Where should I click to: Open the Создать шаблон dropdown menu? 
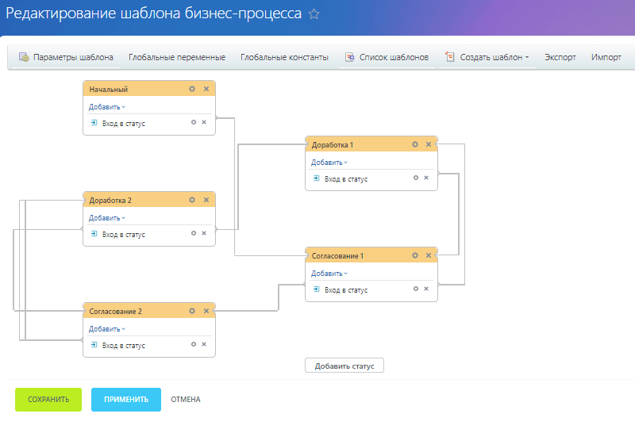(487, 57)
